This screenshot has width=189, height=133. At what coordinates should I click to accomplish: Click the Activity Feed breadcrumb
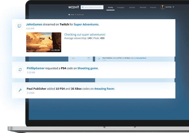click(80, 15)
